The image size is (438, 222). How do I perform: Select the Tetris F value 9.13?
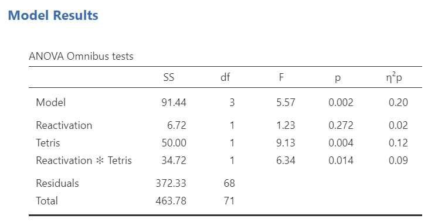click(286, 143)
